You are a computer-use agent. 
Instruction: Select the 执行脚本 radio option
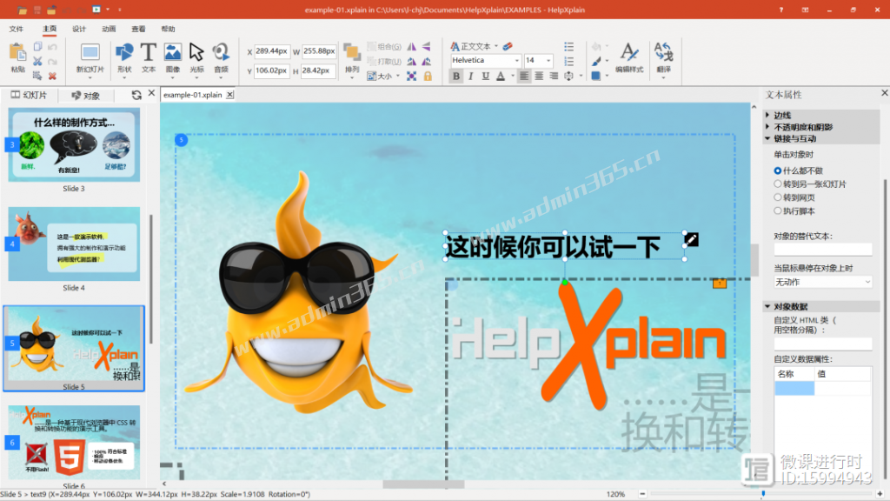(778, 211)
